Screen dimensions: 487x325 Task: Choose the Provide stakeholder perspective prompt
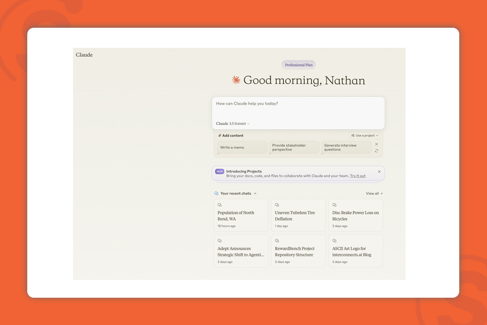click(x=294, y=147)
